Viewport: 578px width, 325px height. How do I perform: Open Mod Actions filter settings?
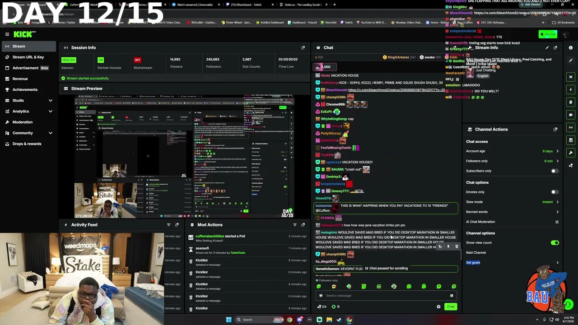point(295,225)
